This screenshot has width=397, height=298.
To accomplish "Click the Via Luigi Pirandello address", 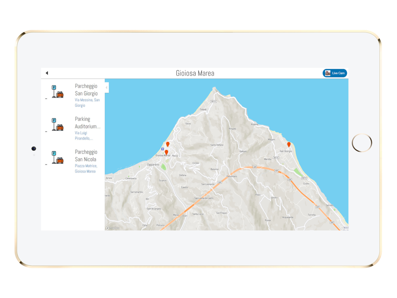I will pos(84,135).
